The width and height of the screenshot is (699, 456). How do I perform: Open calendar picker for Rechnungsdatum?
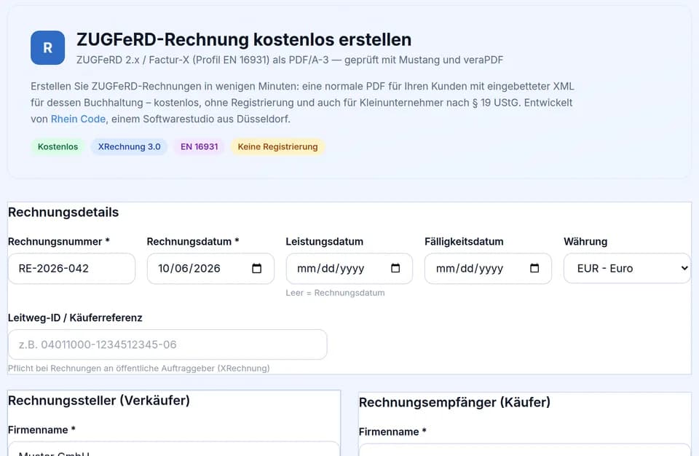[257, 268]
